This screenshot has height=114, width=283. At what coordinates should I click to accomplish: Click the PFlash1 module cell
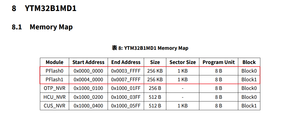tap(54, 79)
